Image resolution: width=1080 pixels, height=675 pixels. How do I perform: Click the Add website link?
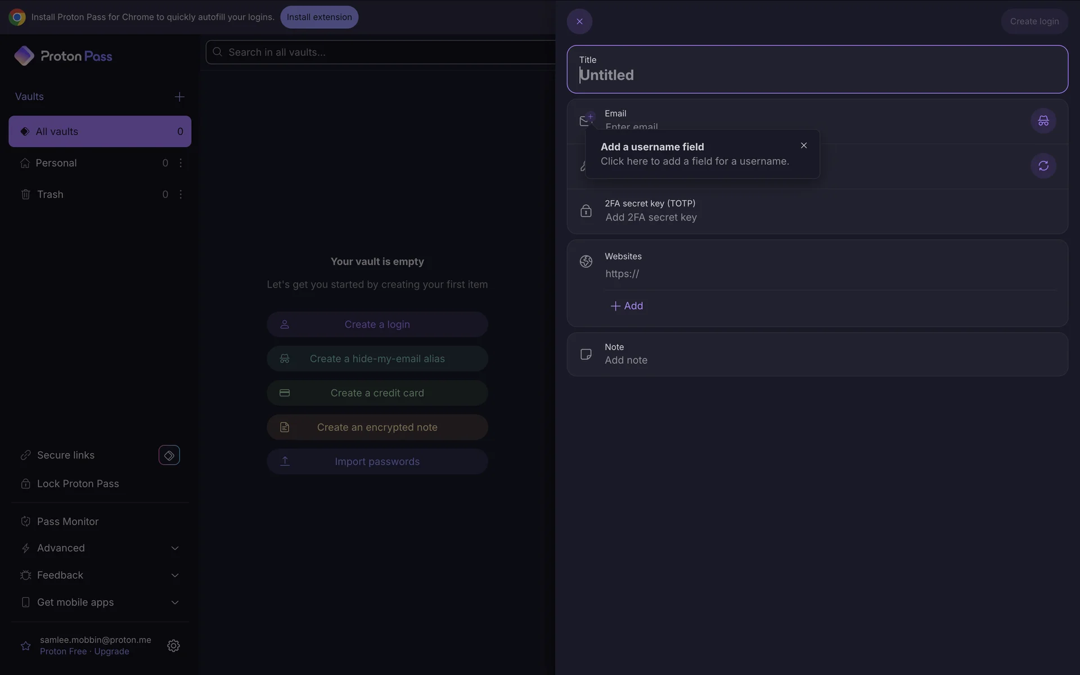click(x=627, y=306)
